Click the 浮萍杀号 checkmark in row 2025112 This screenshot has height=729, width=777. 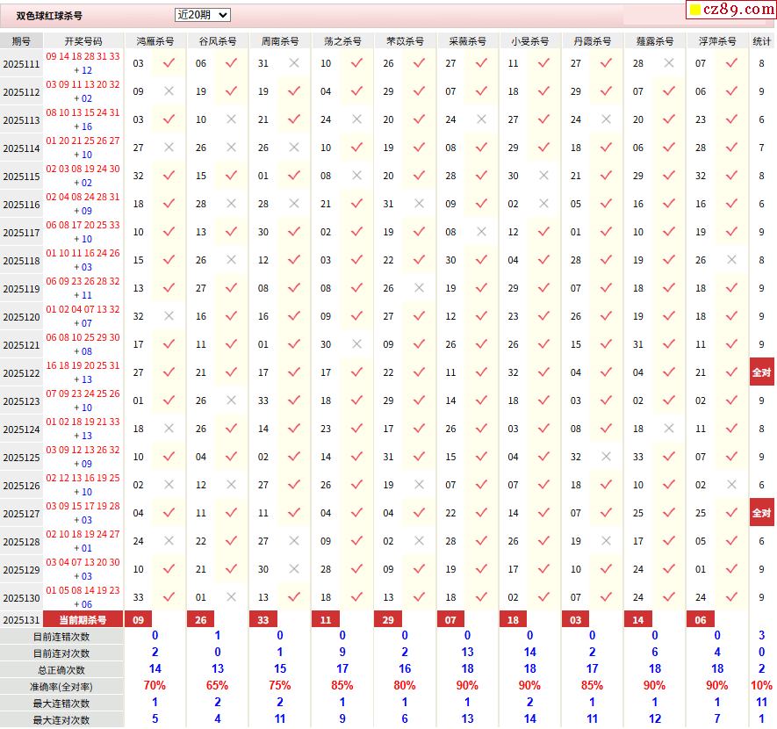pyautogui.click(x=731, y=91)
